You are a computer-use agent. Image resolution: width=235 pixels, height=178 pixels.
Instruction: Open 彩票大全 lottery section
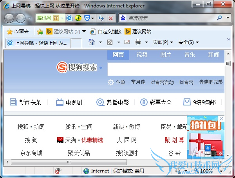[x=156, y=102]
